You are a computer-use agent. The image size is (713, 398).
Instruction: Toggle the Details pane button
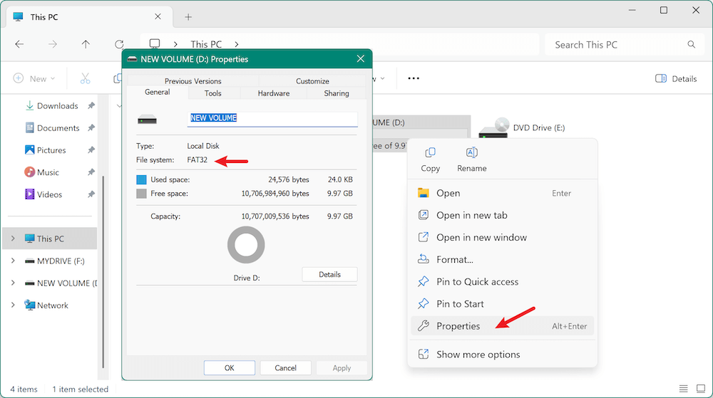(675, 78)
